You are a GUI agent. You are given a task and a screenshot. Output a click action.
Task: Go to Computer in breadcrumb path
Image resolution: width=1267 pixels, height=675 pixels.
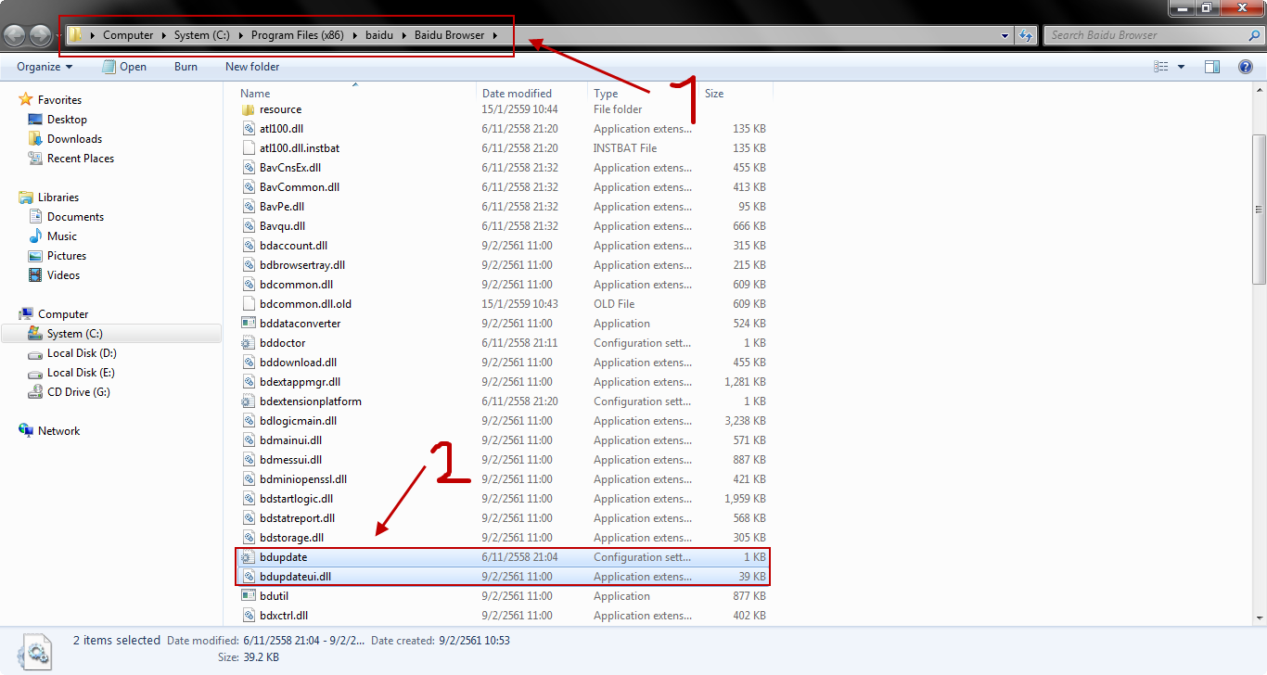pos(128,36)
